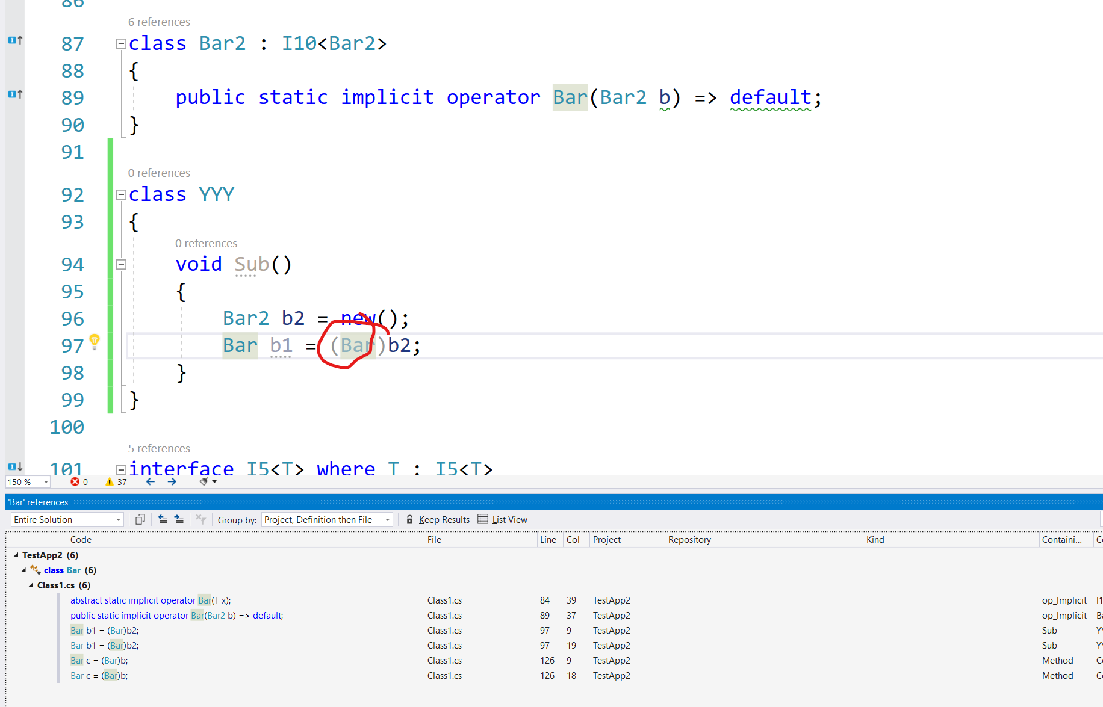
Task: Select the 'Bar' references window tab
Action: 39,502
